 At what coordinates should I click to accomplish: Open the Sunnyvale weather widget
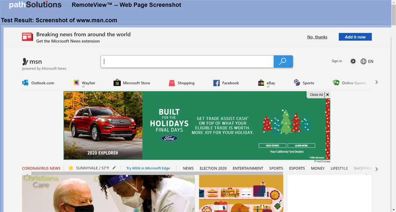(x=88, y=168)
